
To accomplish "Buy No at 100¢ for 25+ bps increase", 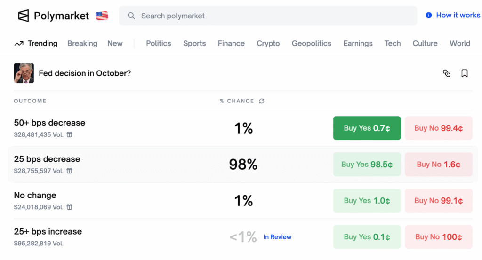I will click(x=438, y=237).
